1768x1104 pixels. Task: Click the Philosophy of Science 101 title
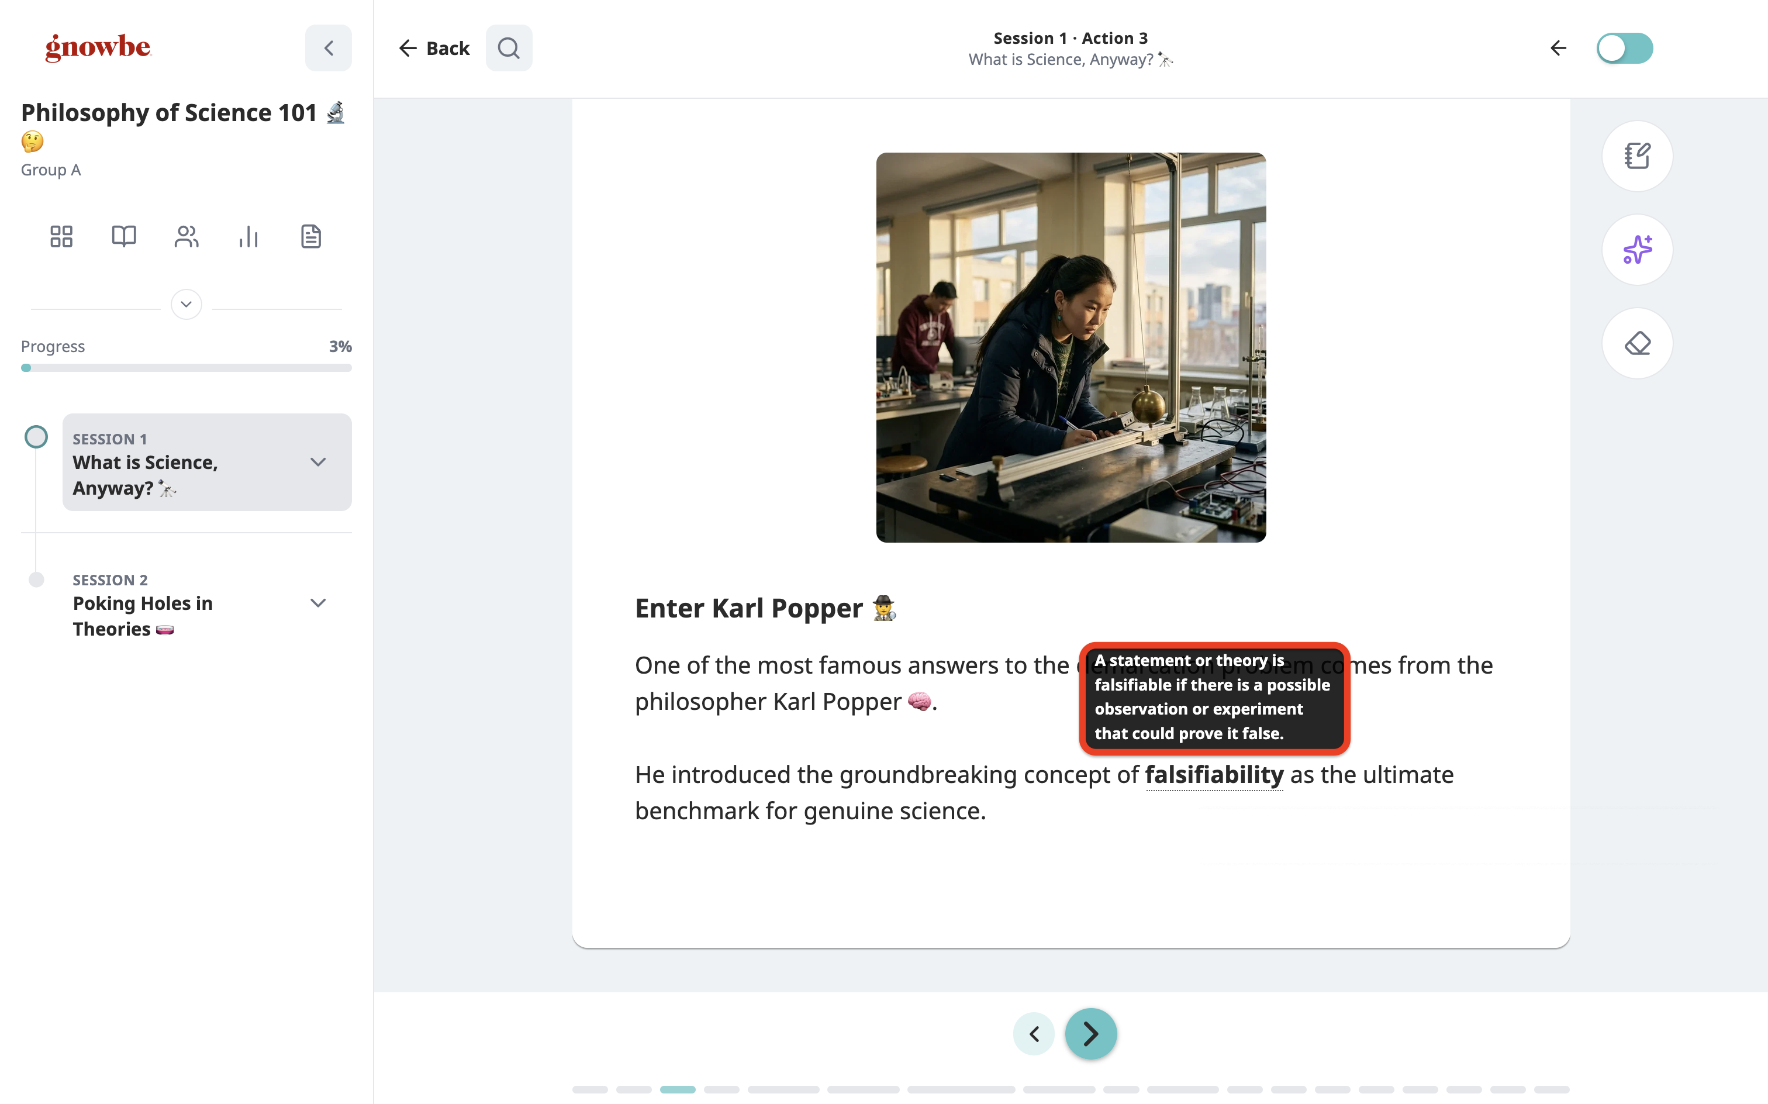pos(182,126)
